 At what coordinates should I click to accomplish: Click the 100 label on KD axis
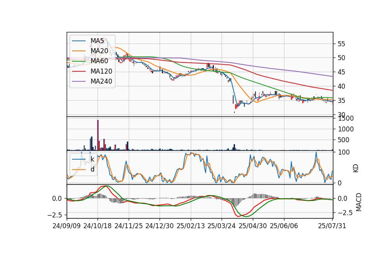point(343,152)
